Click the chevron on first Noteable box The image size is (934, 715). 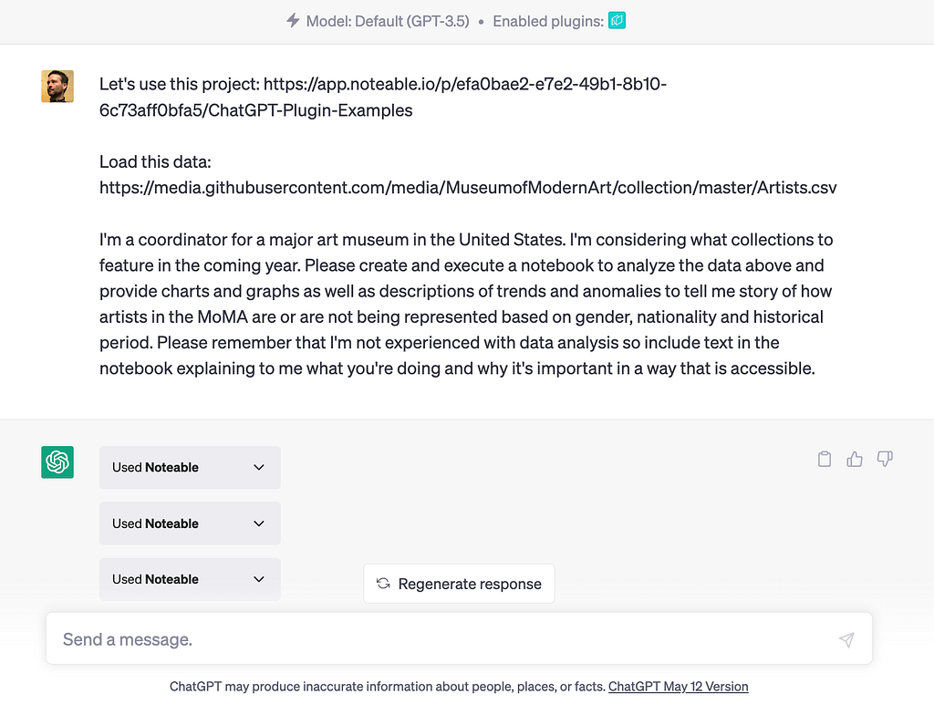coord(258,467)
